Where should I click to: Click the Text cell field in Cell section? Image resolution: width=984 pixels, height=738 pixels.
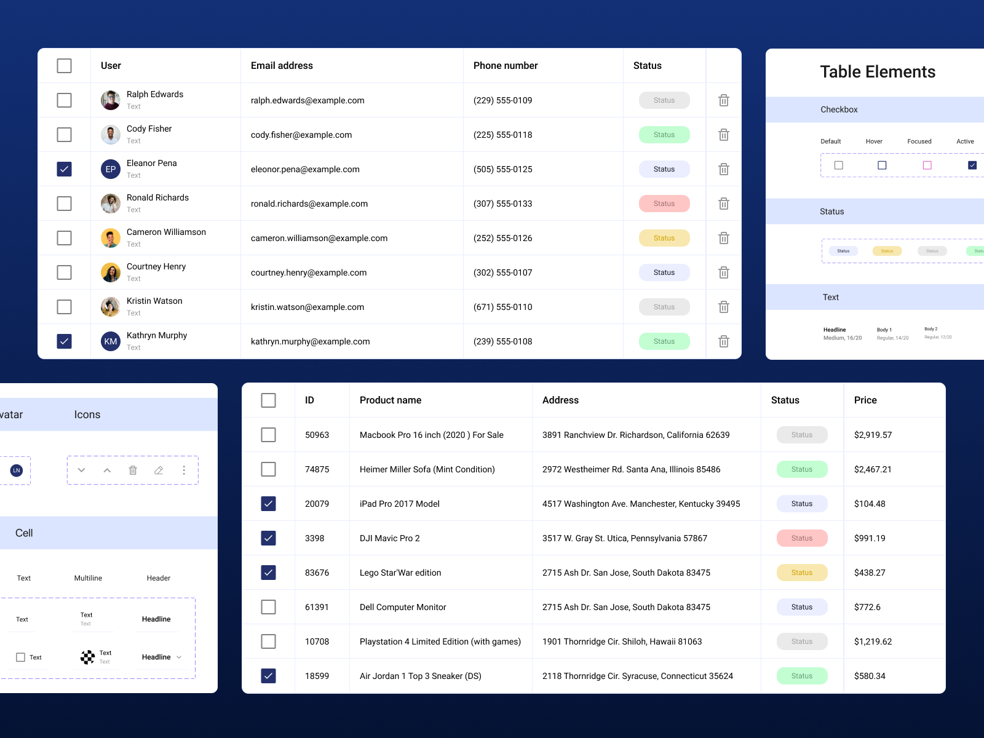tap(22, 619)
